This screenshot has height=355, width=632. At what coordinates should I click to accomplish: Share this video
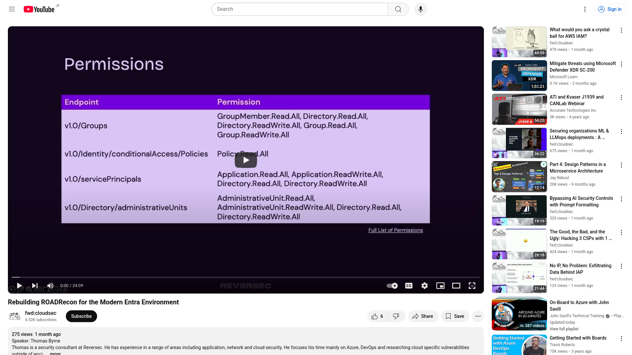(x=423, y=316)
